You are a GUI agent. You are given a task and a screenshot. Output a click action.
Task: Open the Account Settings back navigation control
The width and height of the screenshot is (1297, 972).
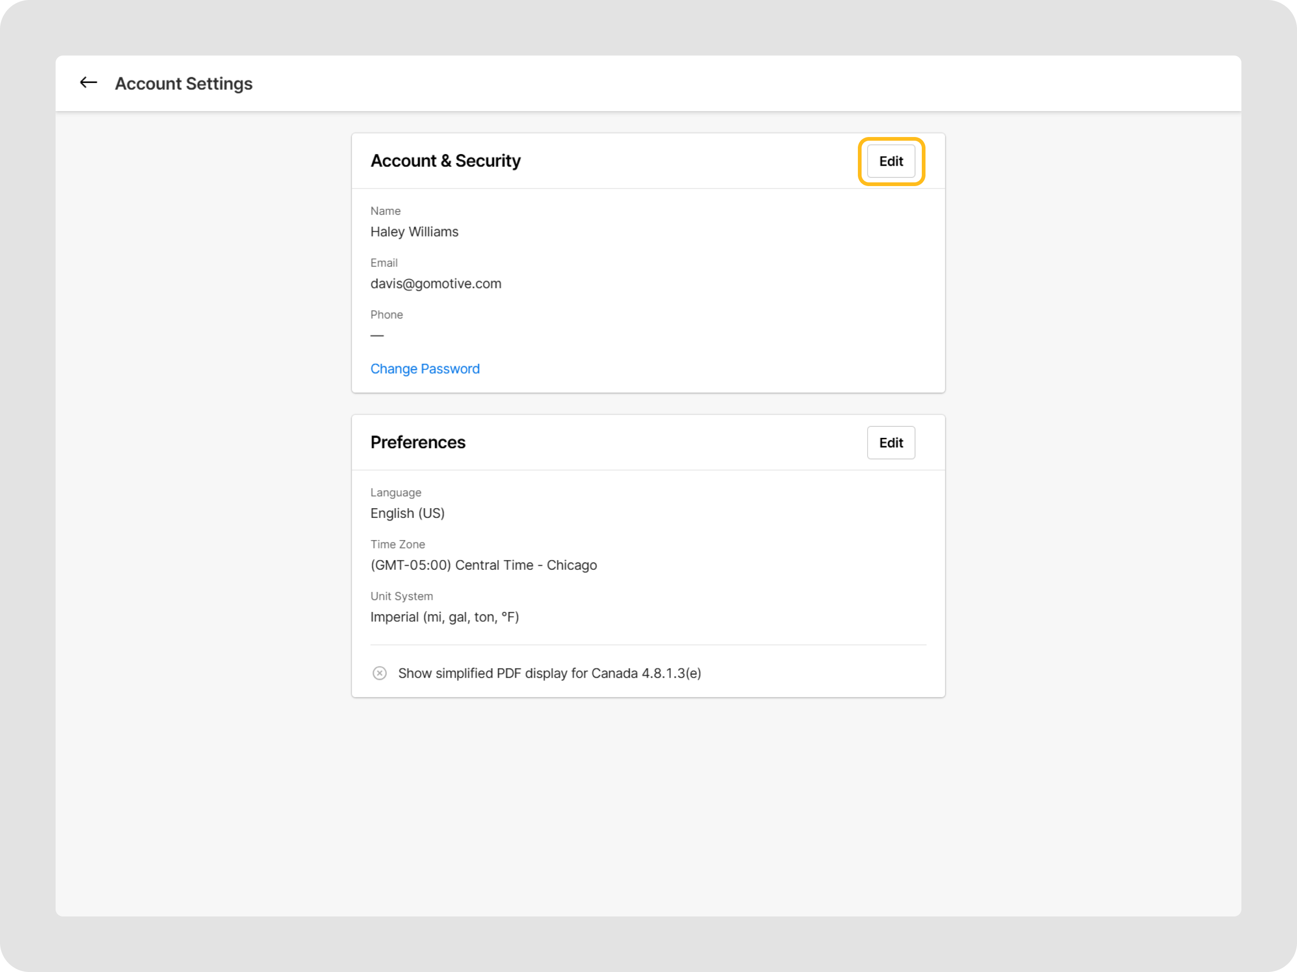point(88,82)
